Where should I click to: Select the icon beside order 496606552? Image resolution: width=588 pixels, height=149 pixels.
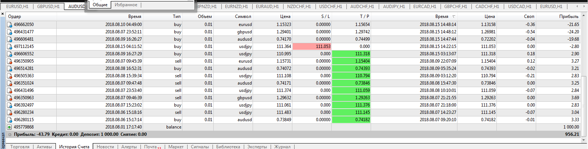[10, 54]
